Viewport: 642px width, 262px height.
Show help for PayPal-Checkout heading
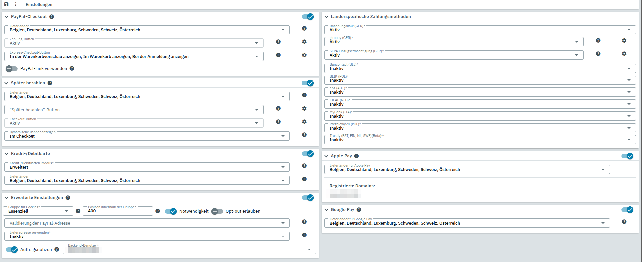[x=52, y=17]
